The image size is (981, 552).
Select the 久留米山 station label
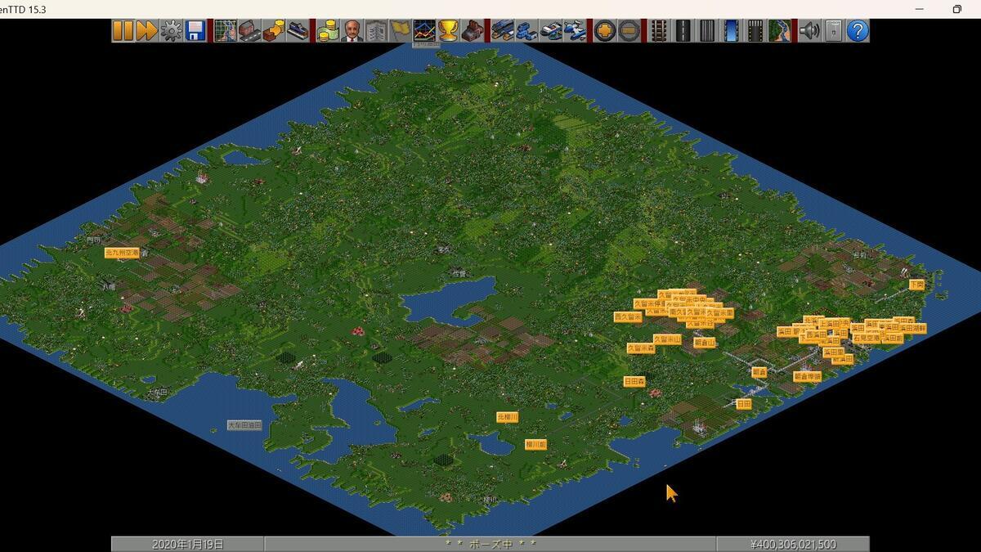[x=667, y=339]
